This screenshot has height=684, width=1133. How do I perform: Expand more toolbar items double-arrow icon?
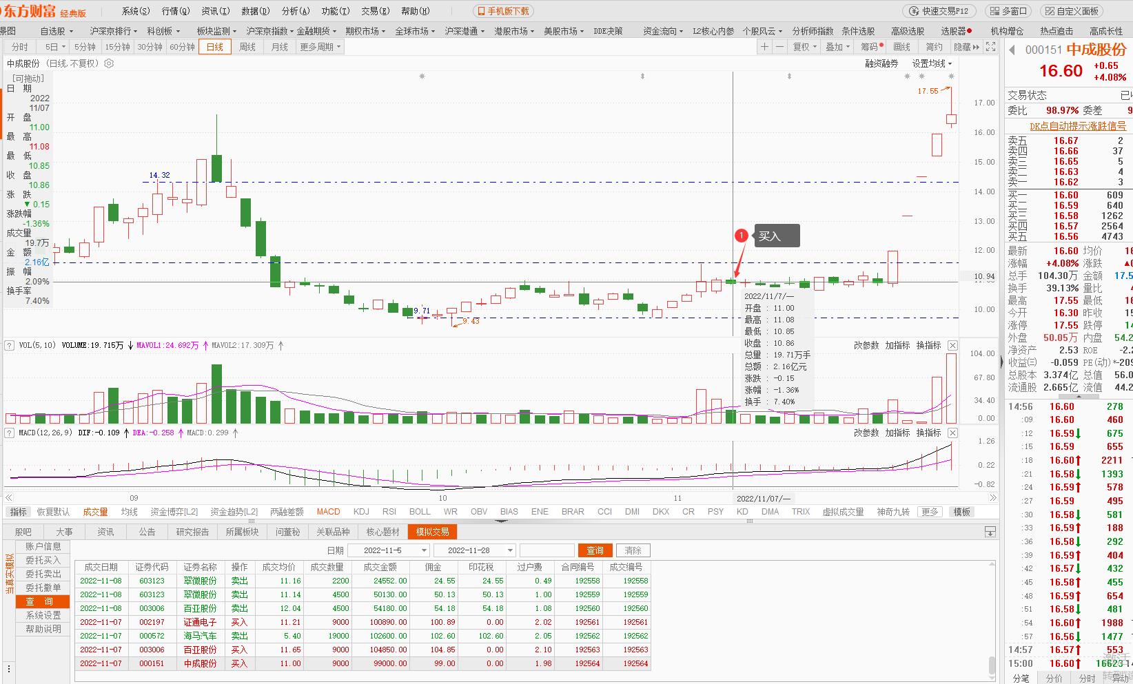[976, 47]
